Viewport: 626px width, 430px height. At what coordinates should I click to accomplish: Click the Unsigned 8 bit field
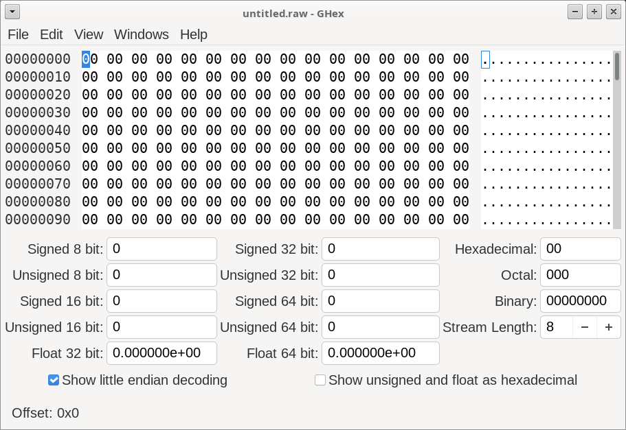[x=161, y=275]
